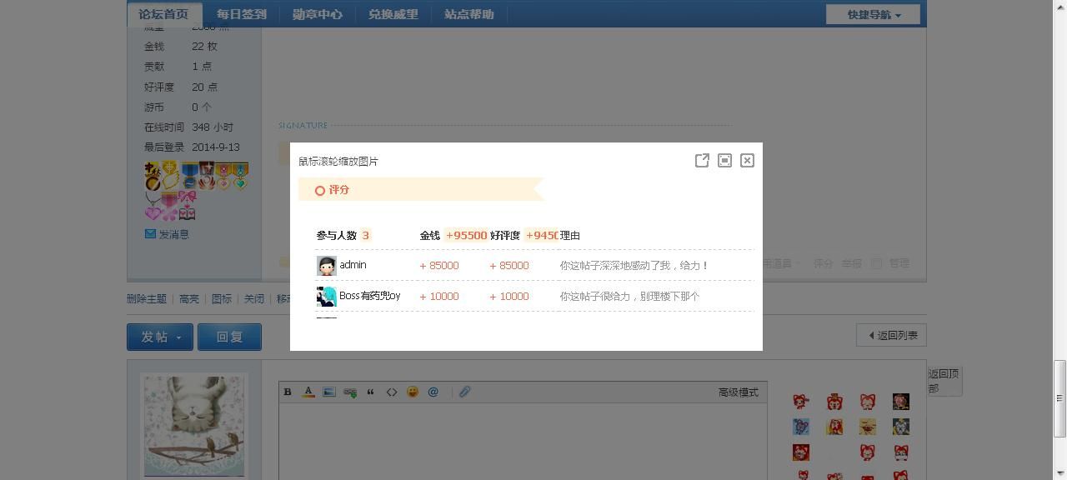Open the 站点帮助 tab
Viewport: 1067px width, 480px height.
(x=469, y=14)
